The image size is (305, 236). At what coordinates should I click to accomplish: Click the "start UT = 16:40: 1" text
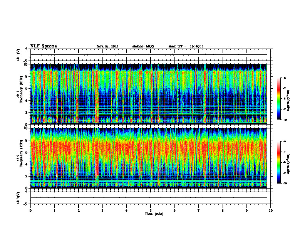(186, 46)
